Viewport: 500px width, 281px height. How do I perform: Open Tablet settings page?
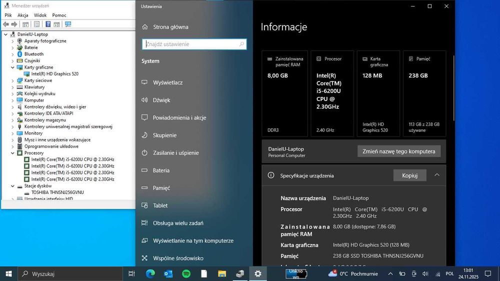click(160, 205)
